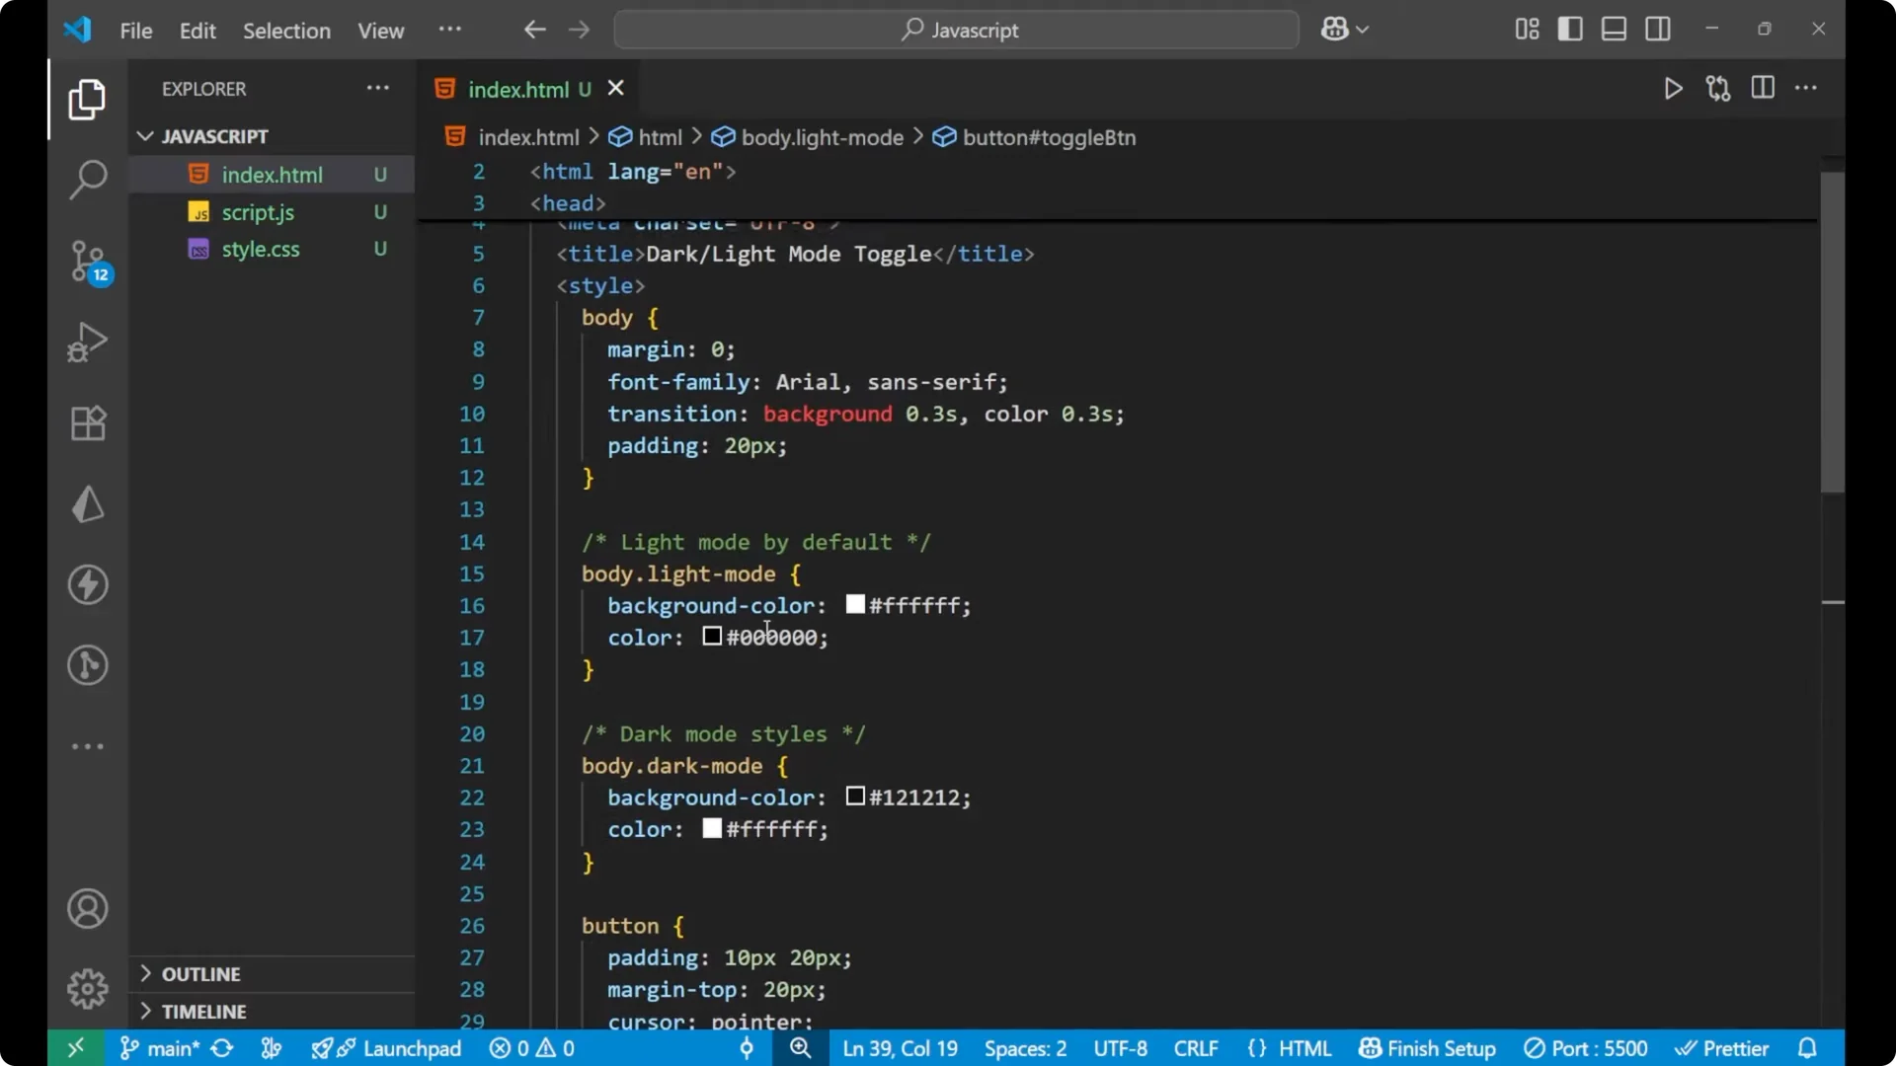Image resolution: width=1896 pixels, height=1066 pixels.
Task: Click the color swatch beside #ffffff
Action: click(x=854, y=605)
